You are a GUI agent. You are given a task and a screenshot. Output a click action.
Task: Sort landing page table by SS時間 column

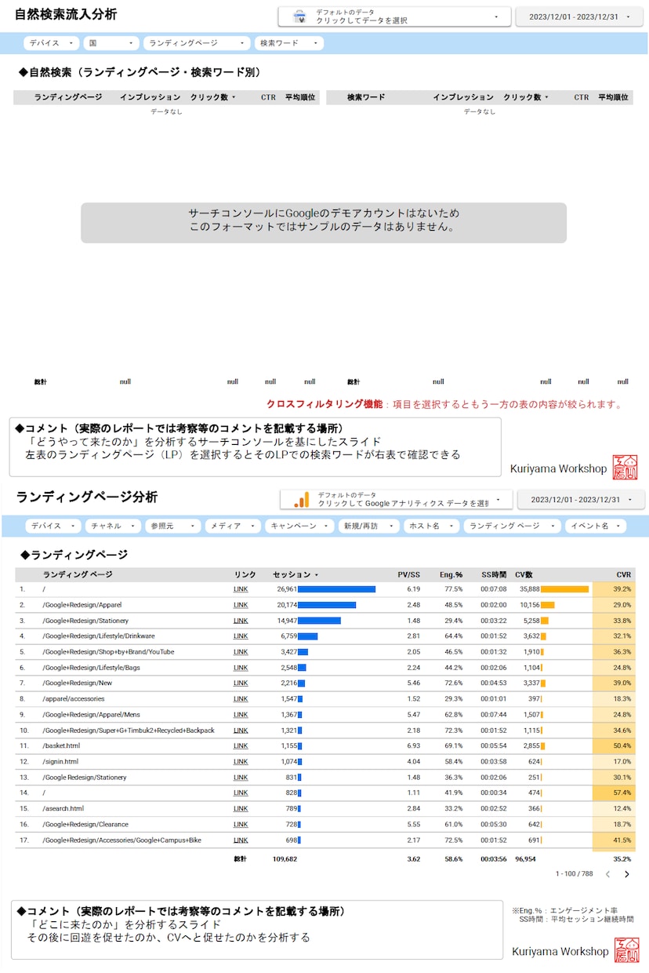tap(494, 574)
